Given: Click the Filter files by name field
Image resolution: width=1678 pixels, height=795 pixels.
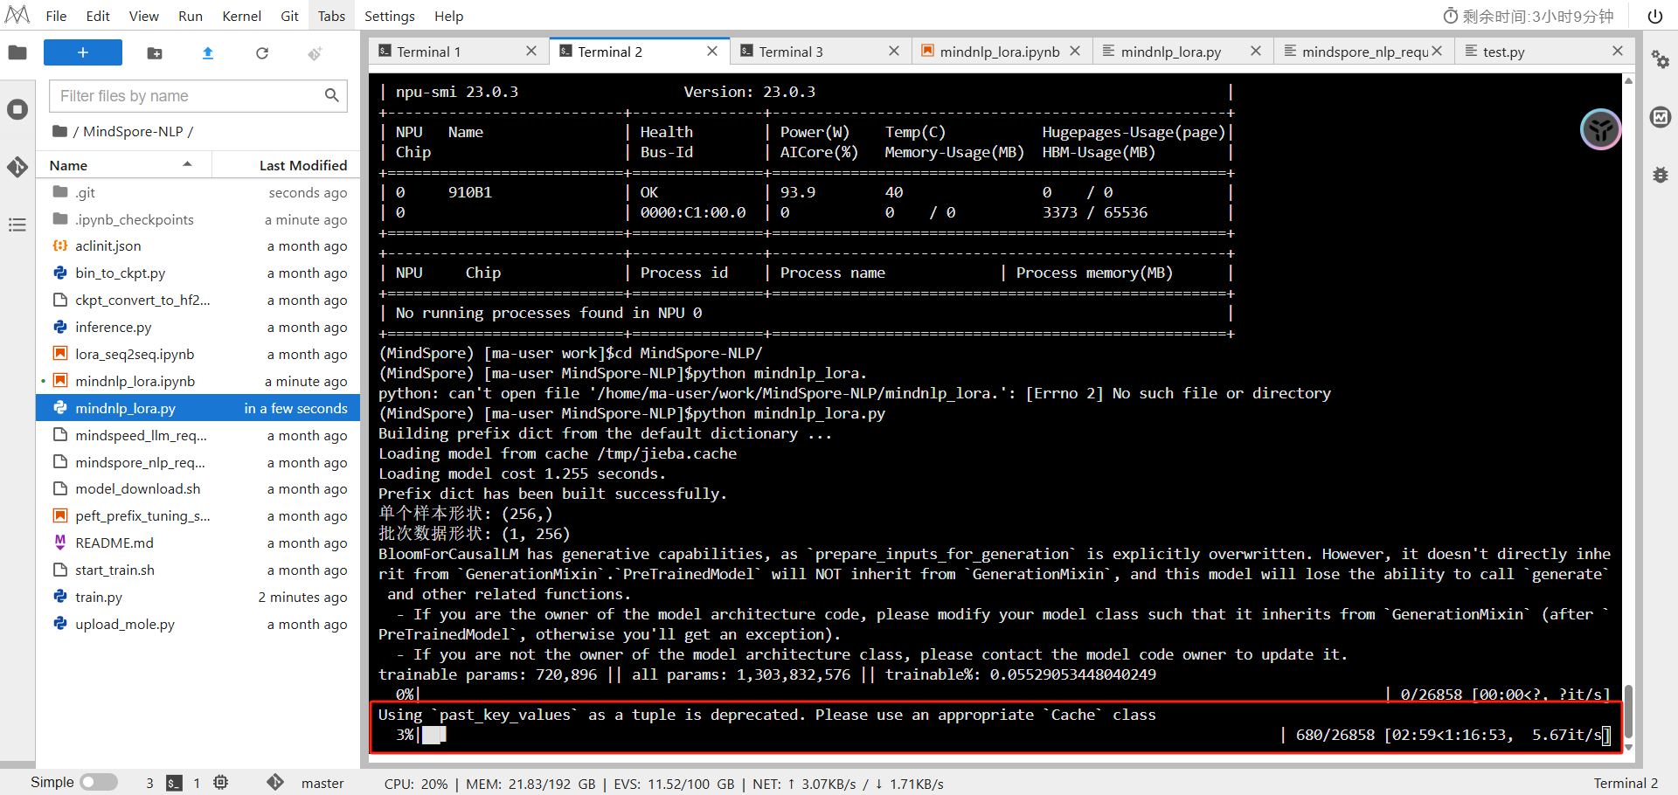Looking at the screenshot, I should click(188, 95).
